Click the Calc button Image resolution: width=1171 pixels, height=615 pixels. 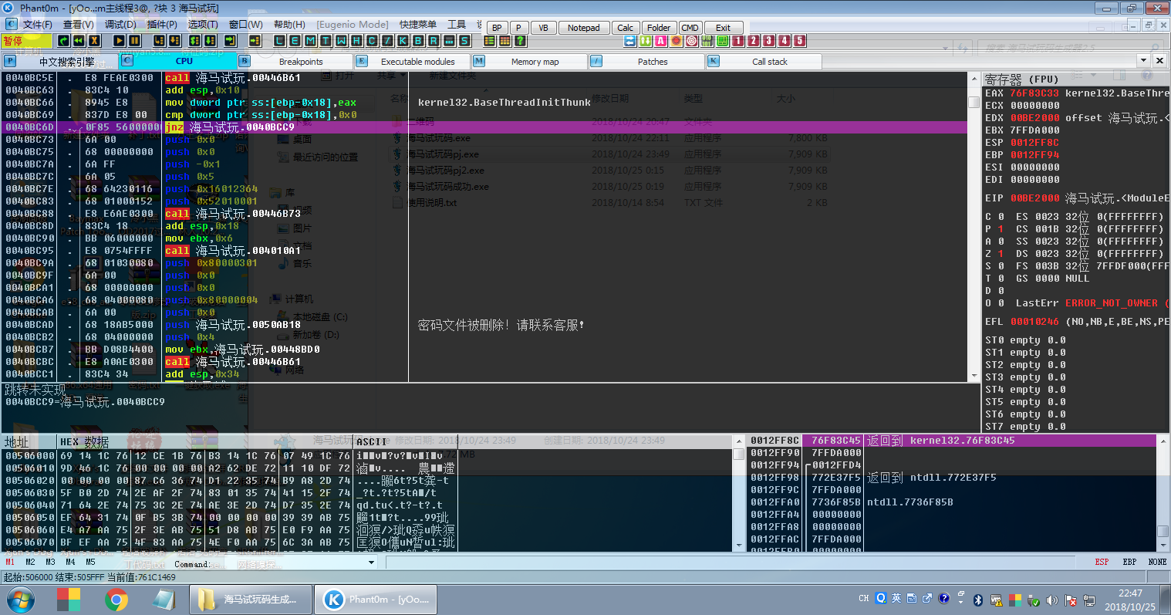tap(626, 28)
